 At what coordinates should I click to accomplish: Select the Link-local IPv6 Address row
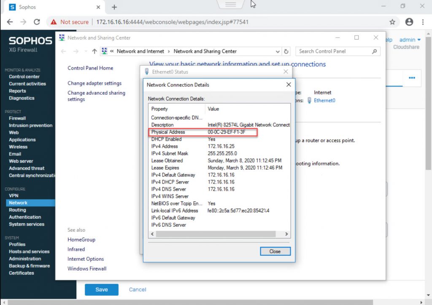click(219, 211)
